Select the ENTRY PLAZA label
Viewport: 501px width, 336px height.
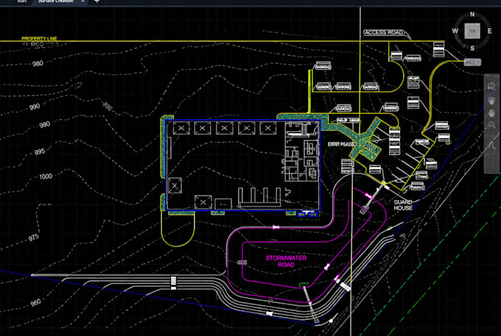click(342, 144)
